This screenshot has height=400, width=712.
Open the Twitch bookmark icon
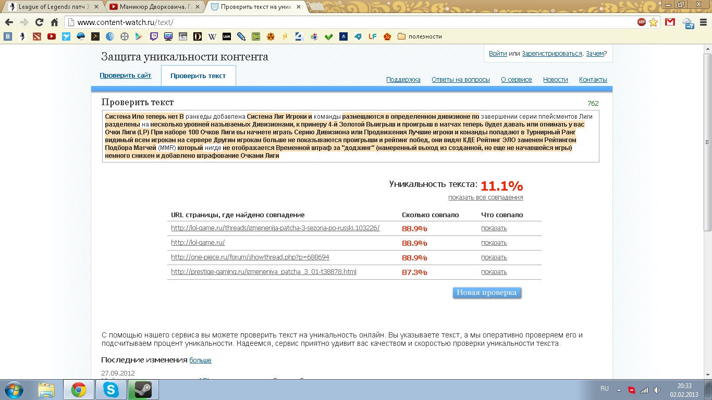click(154, 36)
